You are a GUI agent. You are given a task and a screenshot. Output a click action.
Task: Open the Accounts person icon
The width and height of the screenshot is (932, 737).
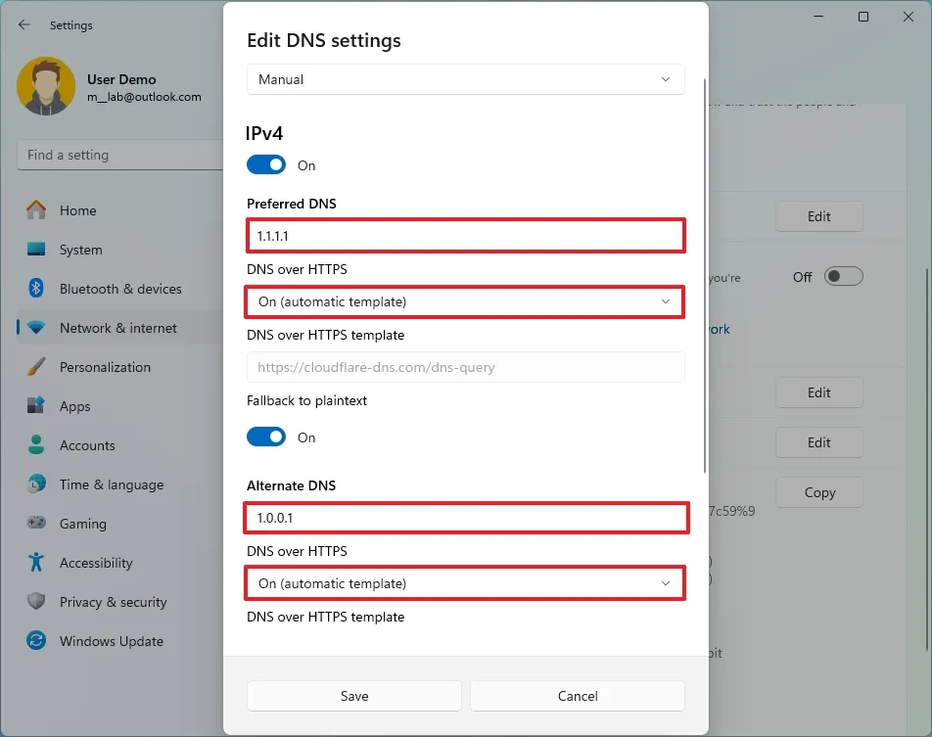click(36, 445)
